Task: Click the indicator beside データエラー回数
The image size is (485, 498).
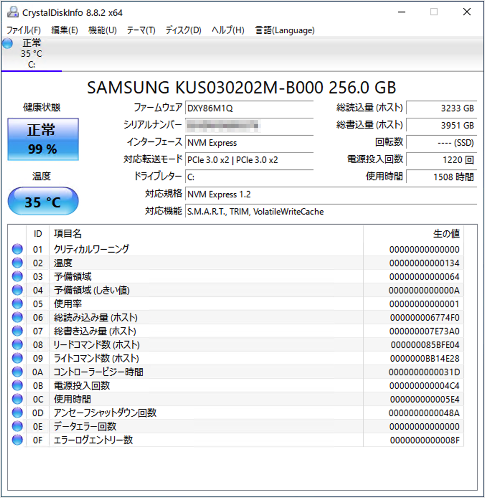Action: [17, 426]
